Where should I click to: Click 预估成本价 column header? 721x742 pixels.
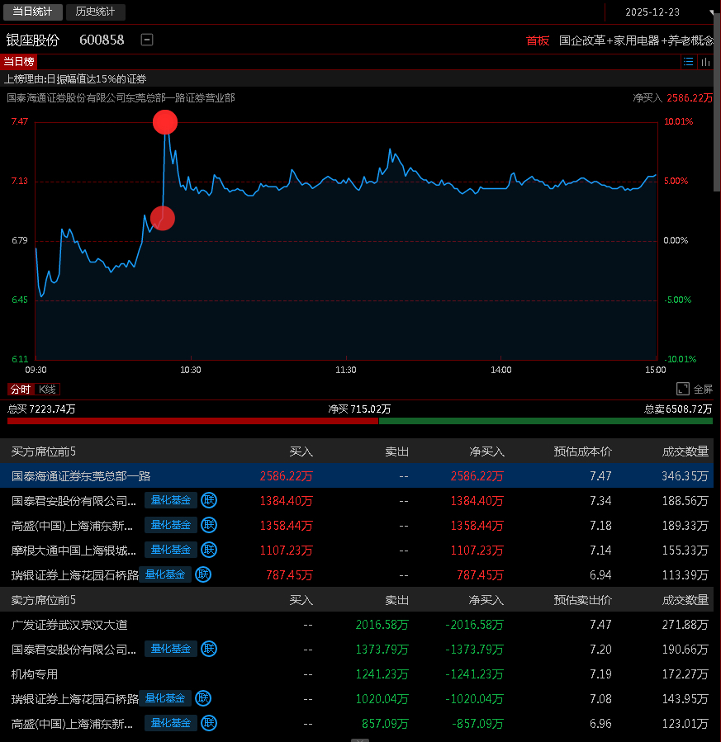point(582,451)
